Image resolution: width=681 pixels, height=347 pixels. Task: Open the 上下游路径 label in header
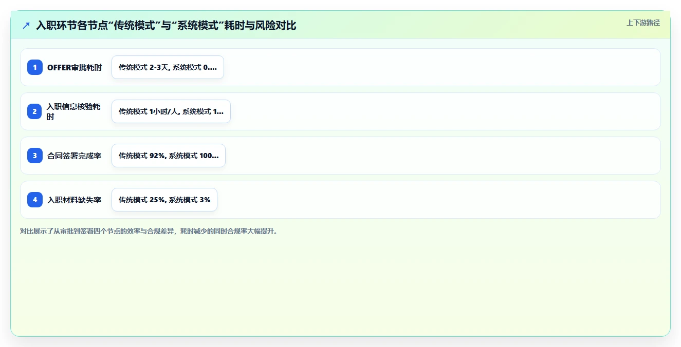click(x=643, y=23)
